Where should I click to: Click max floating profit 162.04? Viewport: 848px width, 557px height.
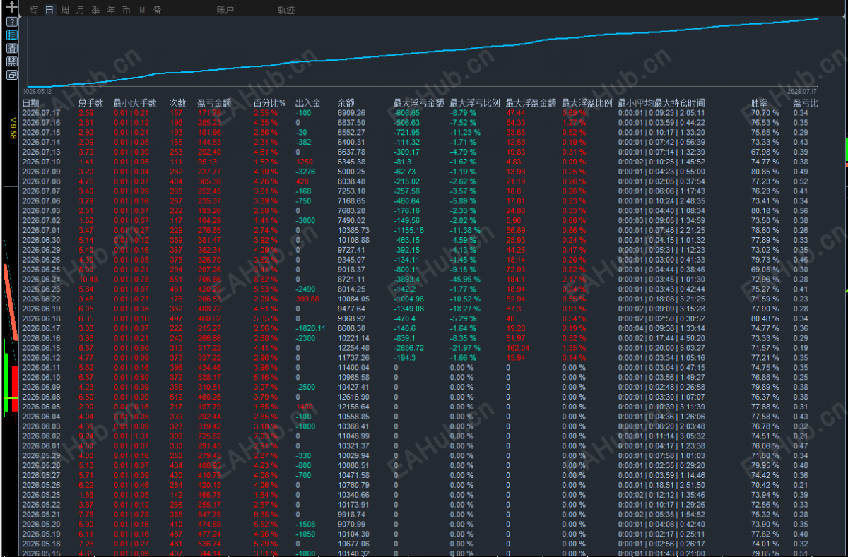(518, 348)
